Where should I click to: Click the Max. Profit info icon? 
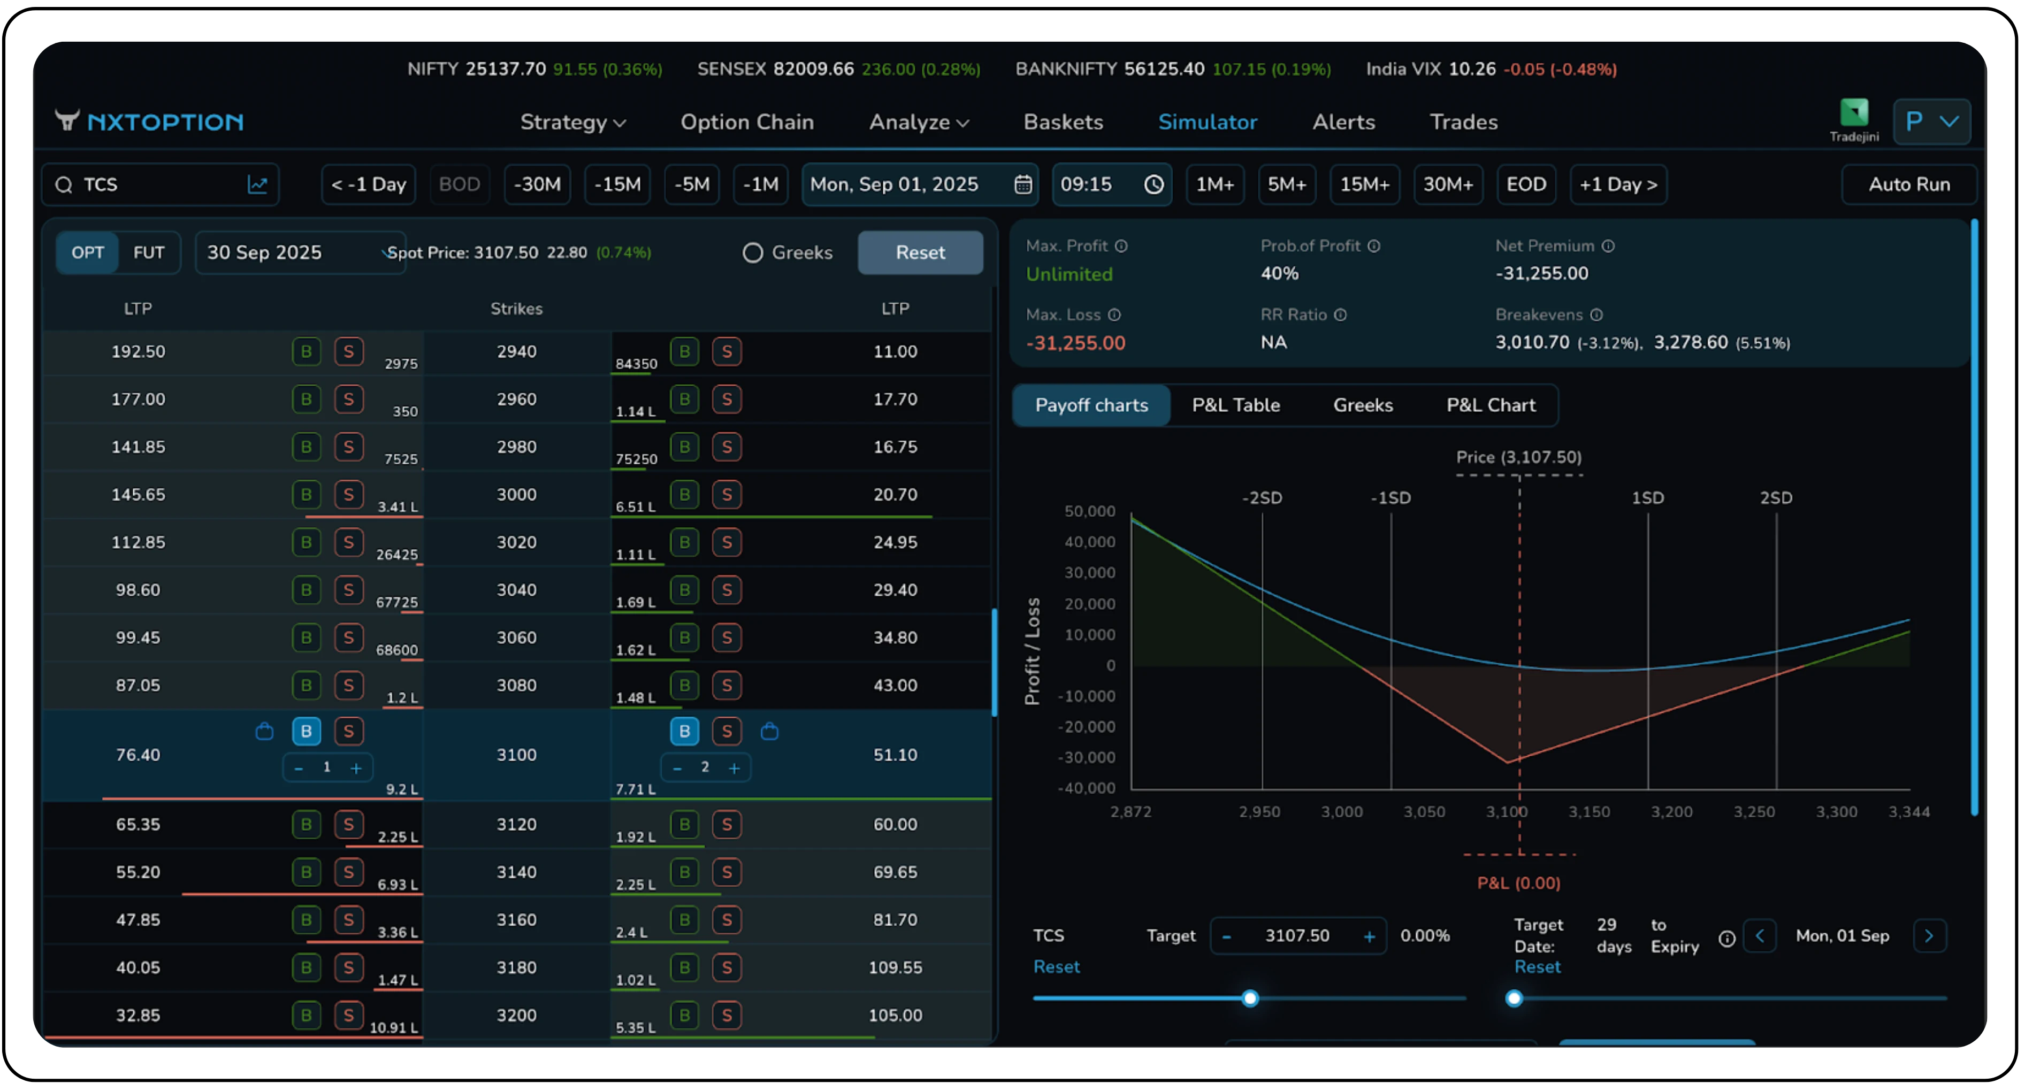1121,246
